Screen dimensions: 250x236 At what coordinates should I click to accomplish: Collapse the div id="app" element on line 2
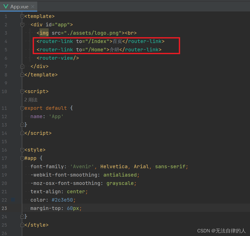pyautogui.click(x=22, y=24)
